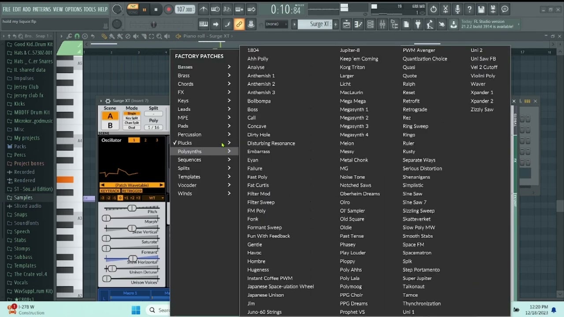Viewport: 564px width, 317px height.
Task: Toggle the link-to-controller chain icon
Action: tap(239, 24)
